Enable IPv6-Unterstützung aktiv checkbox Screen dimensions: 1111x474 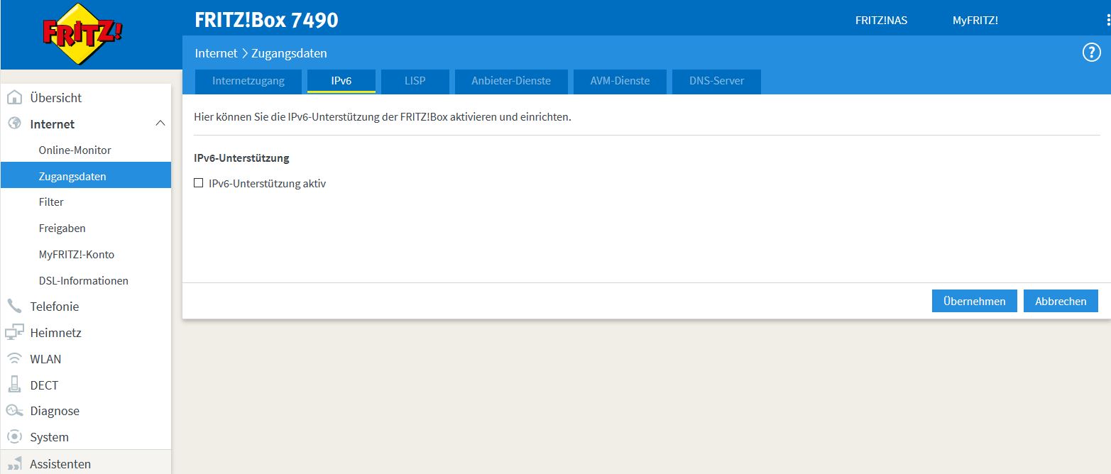coord(199,183)
